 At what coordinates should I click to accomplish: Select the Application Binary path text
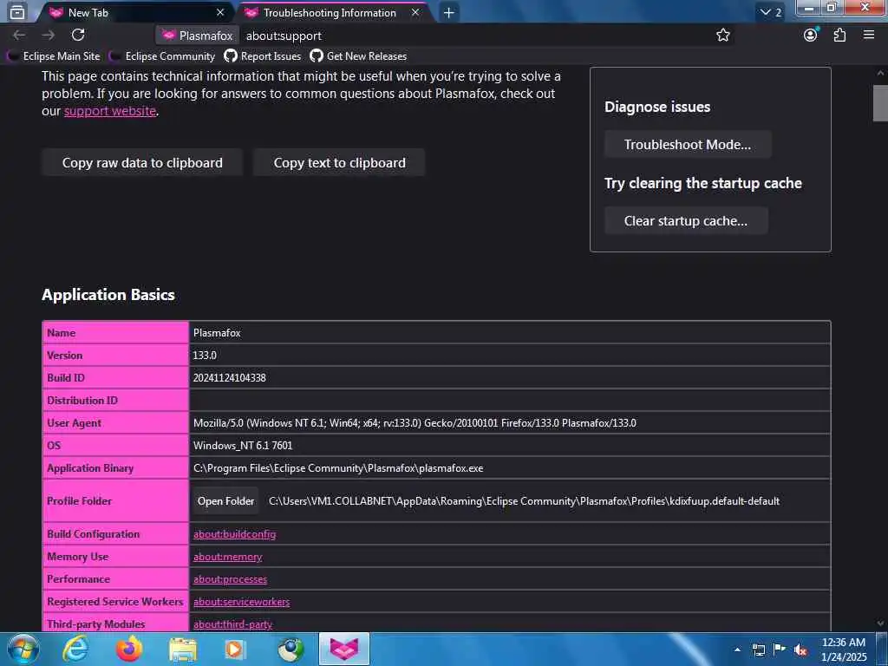(x=338, y=468)
